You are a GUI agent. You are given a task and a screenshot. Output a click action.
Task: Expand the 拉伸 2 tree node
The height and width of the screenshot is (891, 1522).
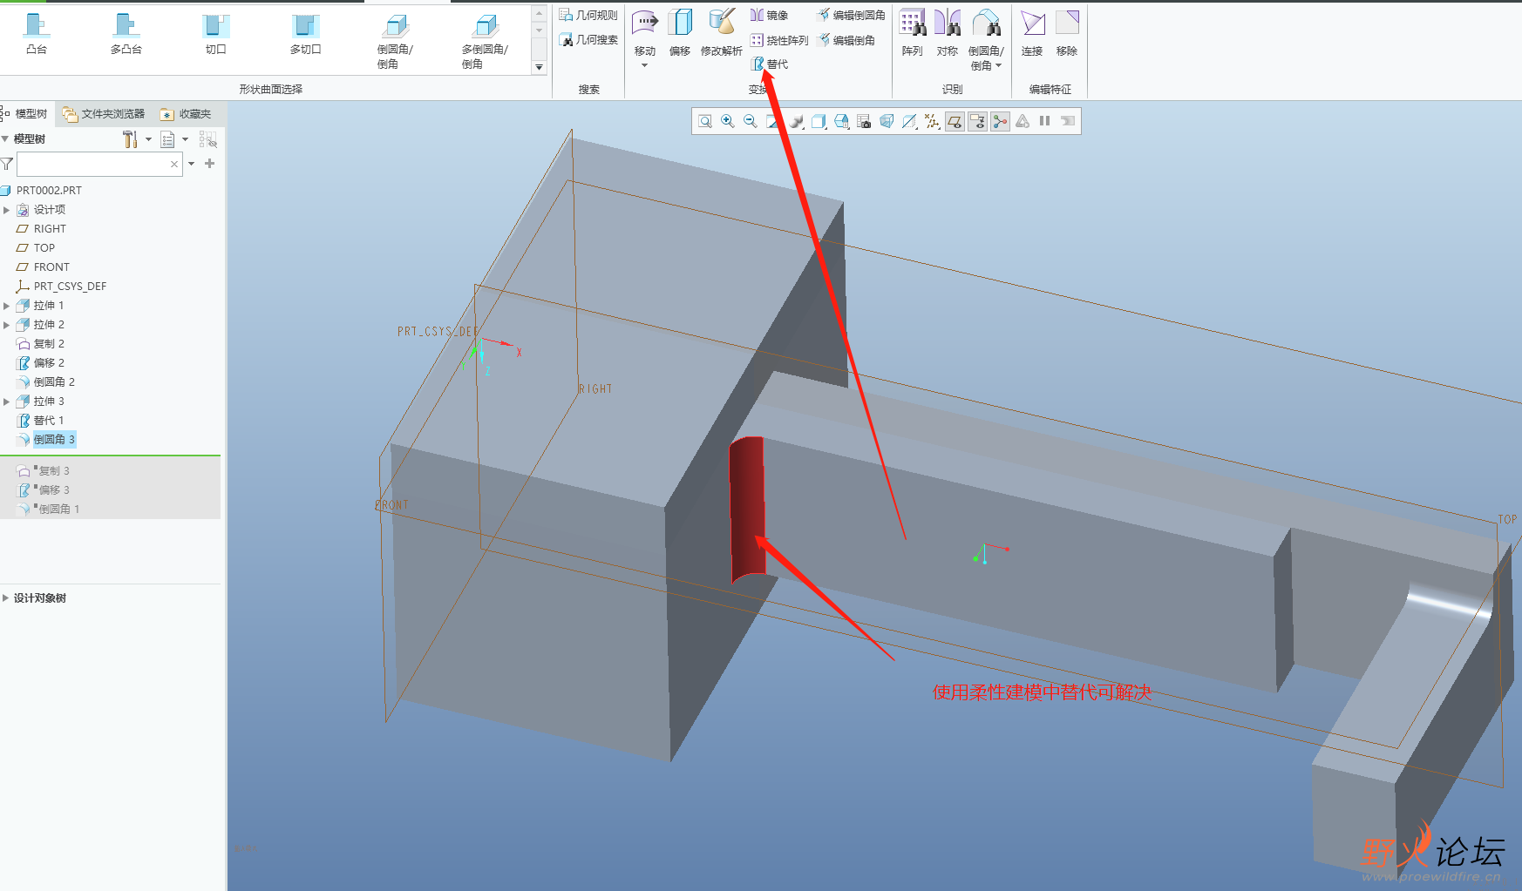(6, 325)
